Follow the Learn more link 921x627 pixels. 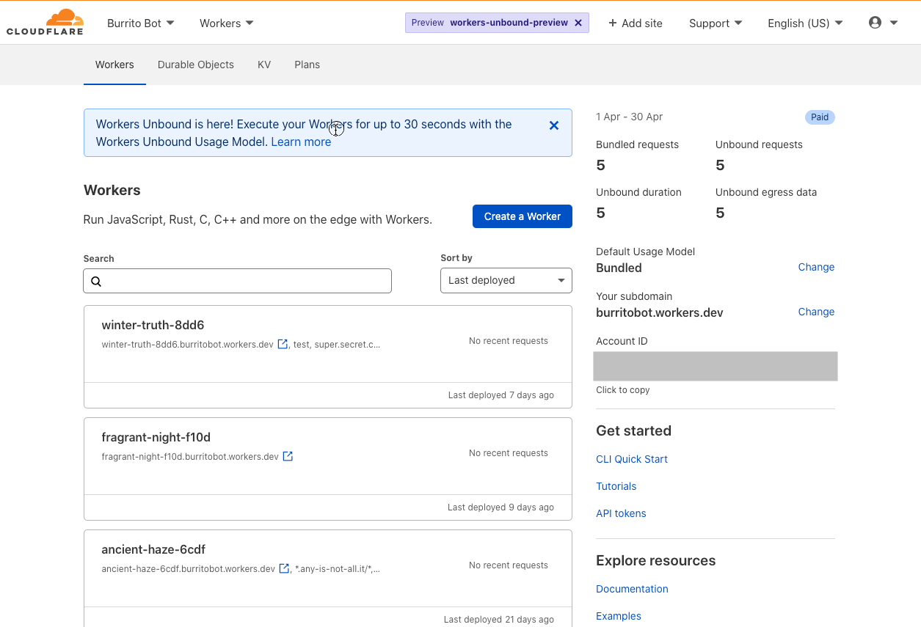click(301, 142)
